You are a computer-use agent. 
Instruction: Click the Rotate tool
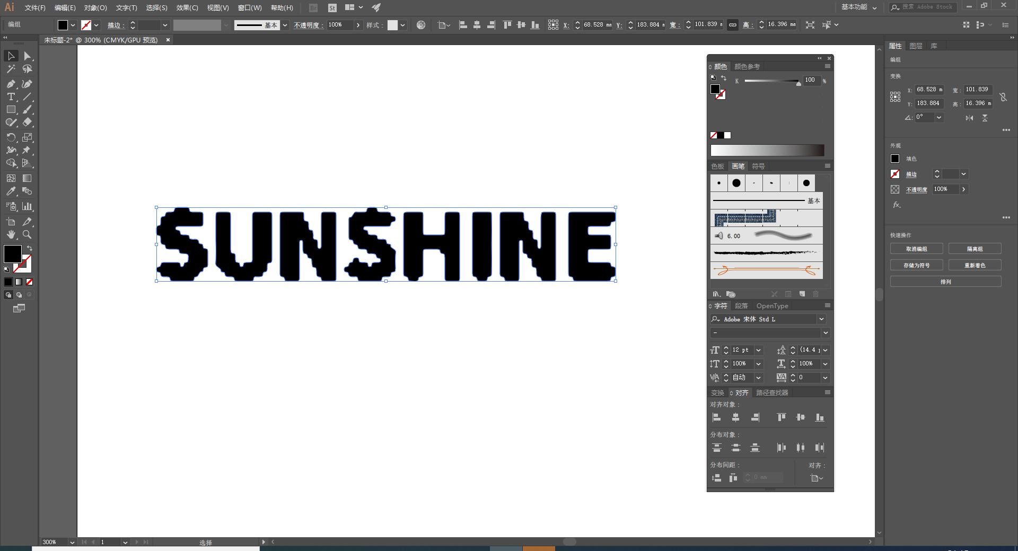coord(11,137)
